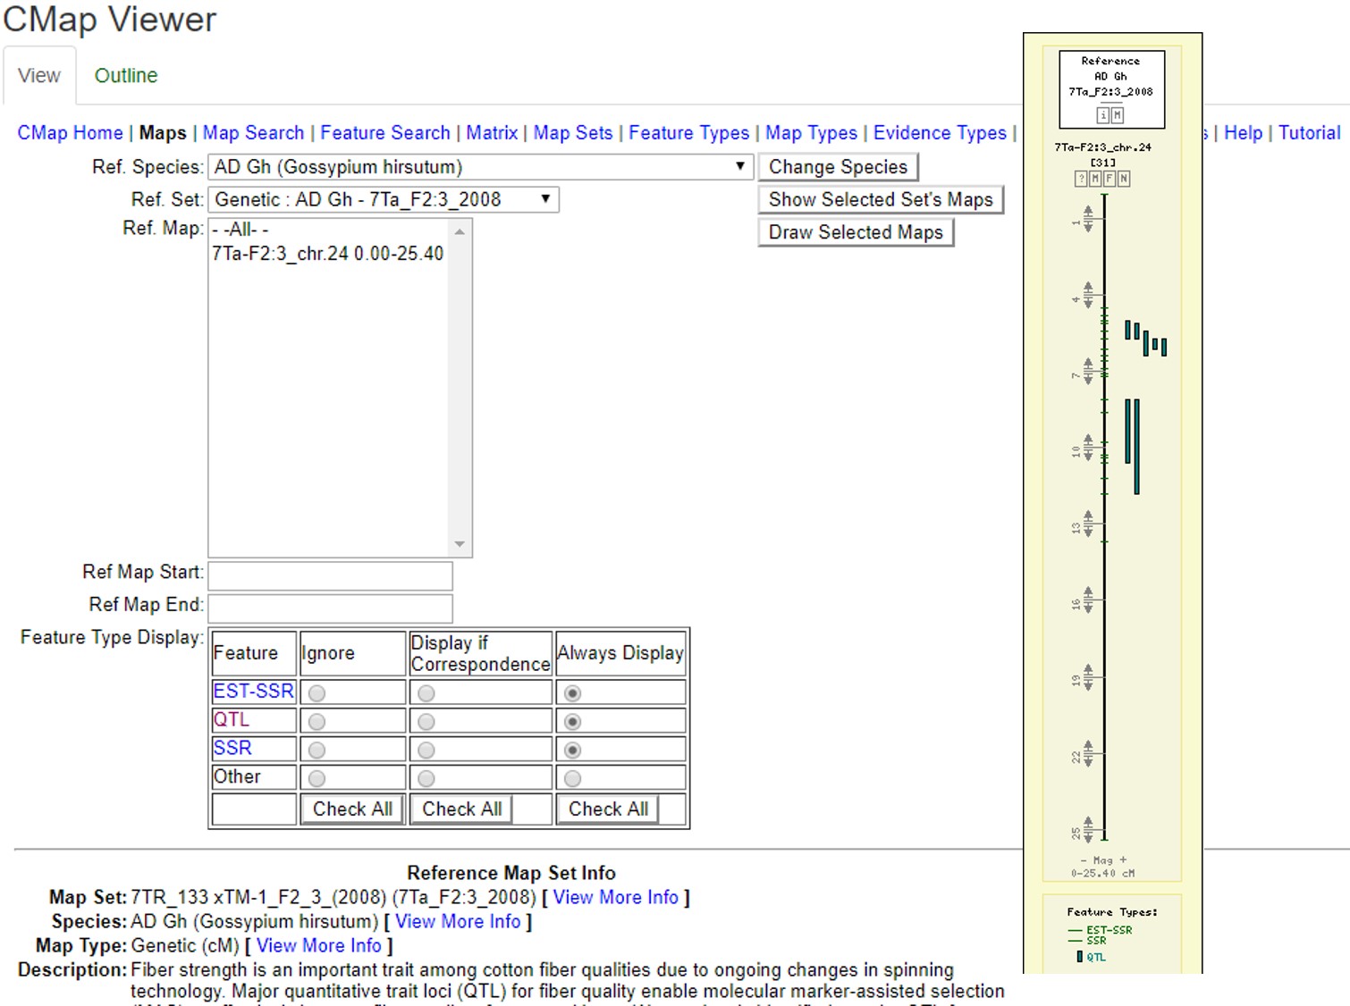Open the Ref. Species dropdown
1350x1006 pixels.
coord(480,167)
